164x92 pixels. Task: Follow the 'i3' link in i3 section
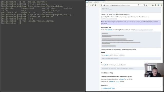(x=105, y=65)
